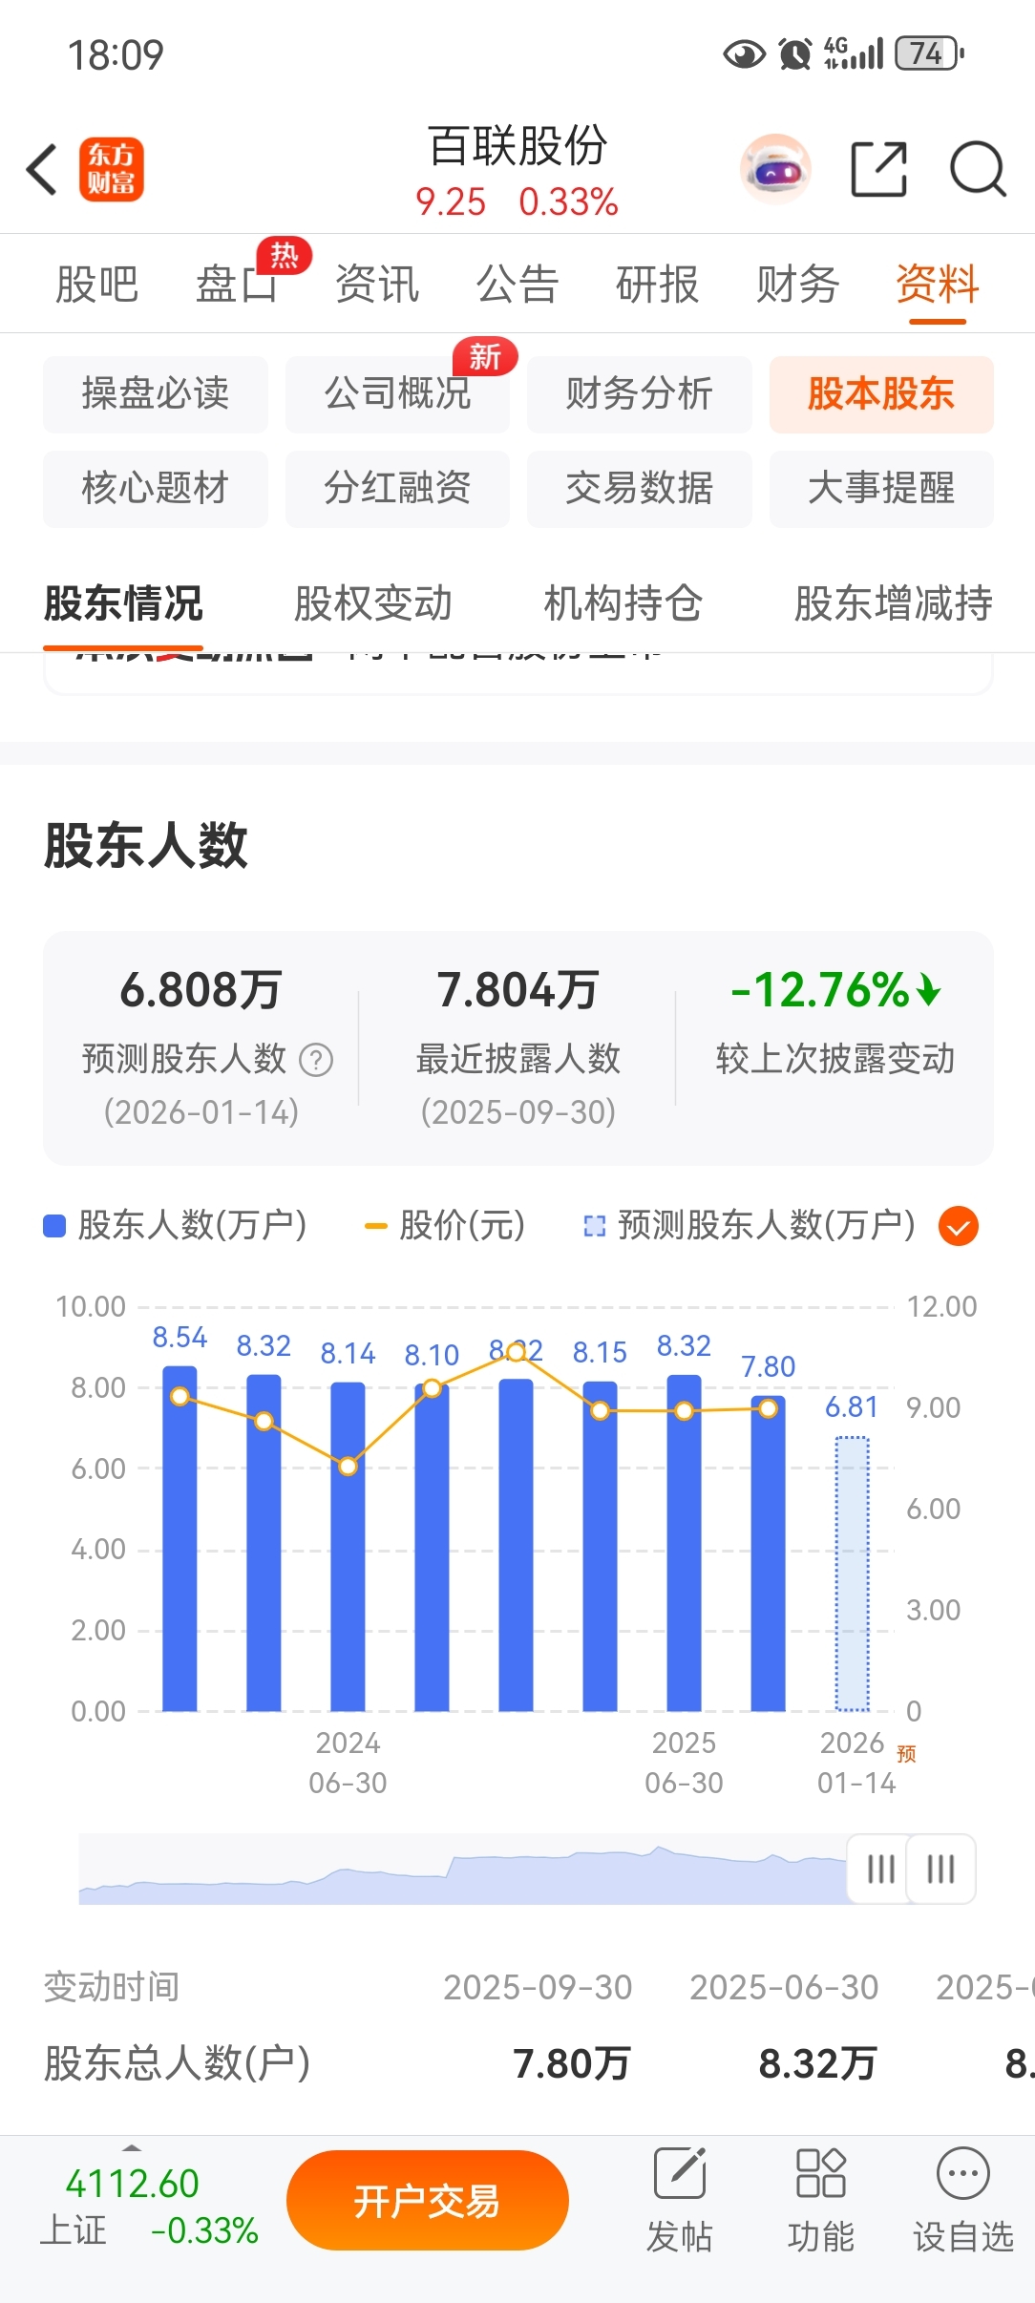Viewport: 1035px width, 2303px height.
Task: Select 股东情况 sub-tab
Action: [x=123, y=603]
